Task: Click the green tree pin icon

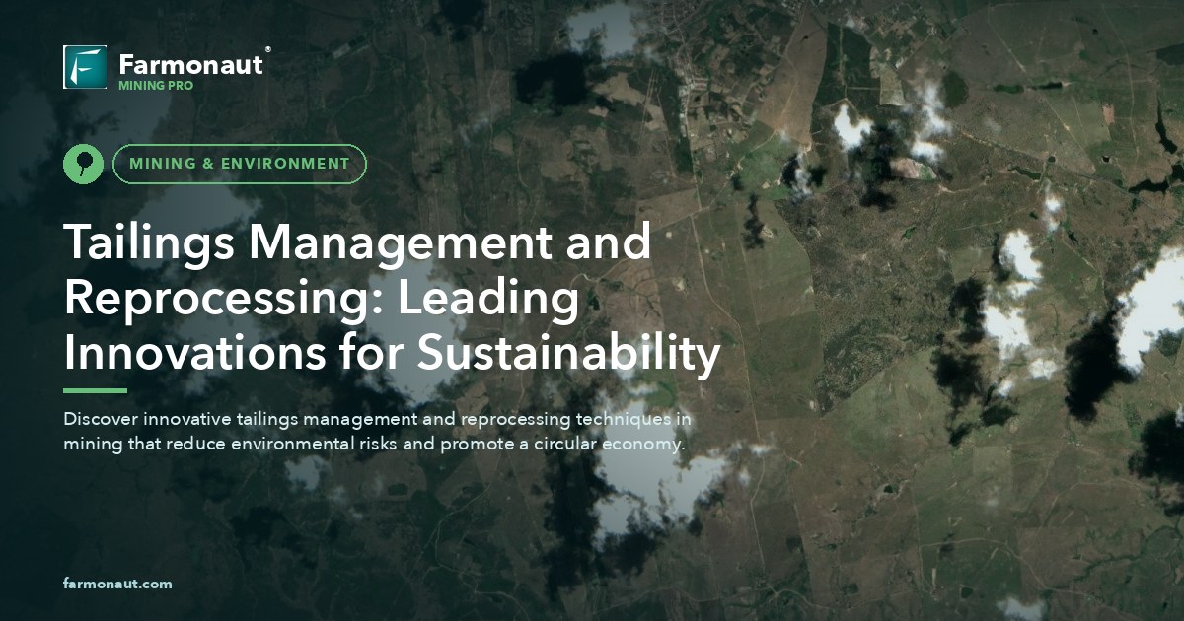Action: 83,164
